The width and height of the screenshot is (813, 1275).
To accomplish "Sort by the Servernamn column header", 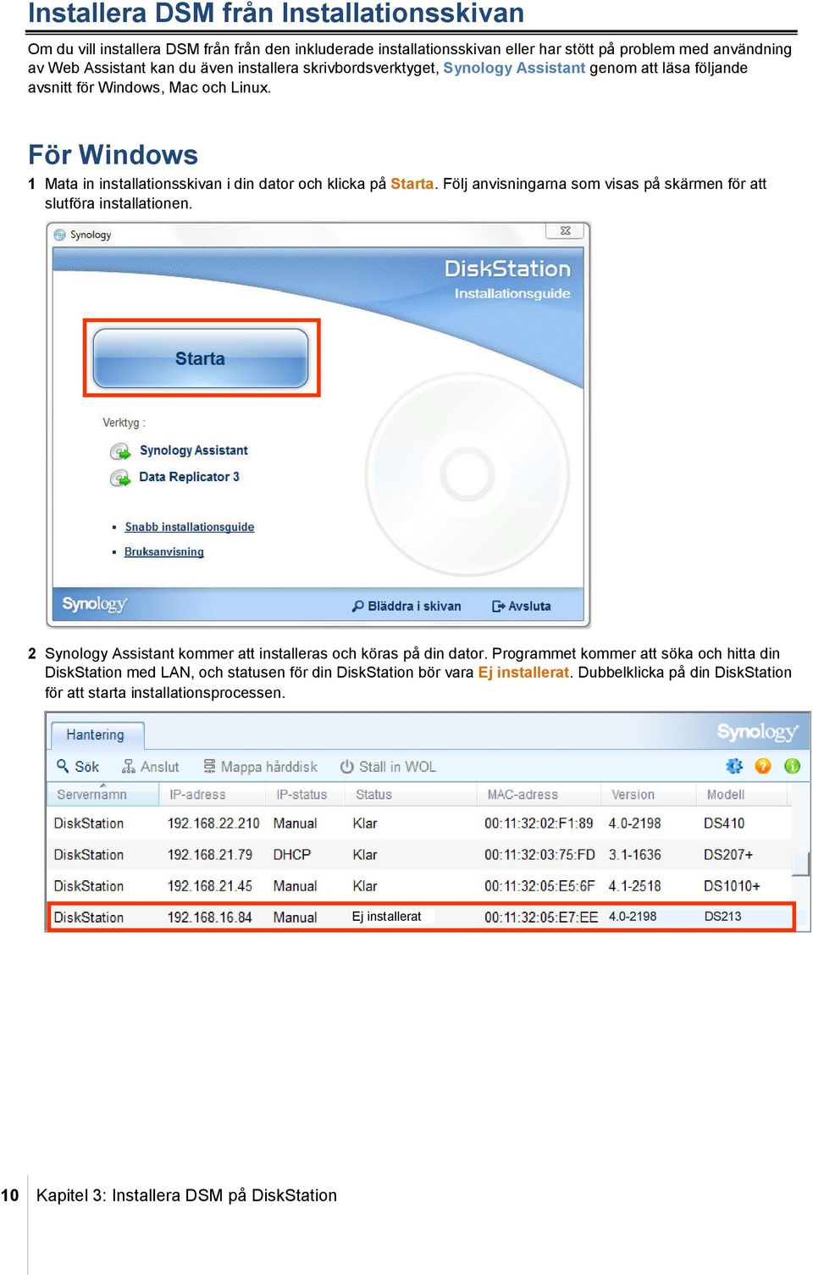I will click(x=102, y=795).
